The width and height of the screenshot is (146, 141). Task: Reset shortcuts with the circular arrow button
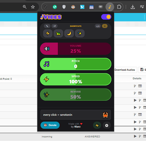tap(55, 26)
